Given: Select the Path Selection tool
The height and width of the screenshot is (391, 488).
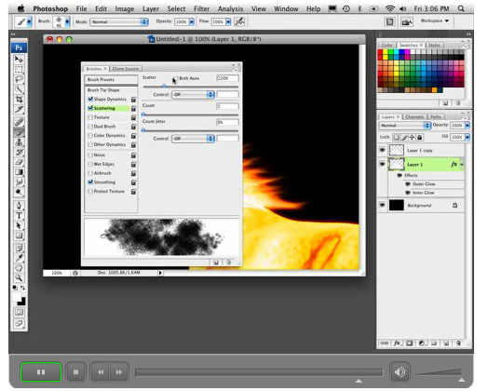Looking at the screenshot, I should pos(19,225).
